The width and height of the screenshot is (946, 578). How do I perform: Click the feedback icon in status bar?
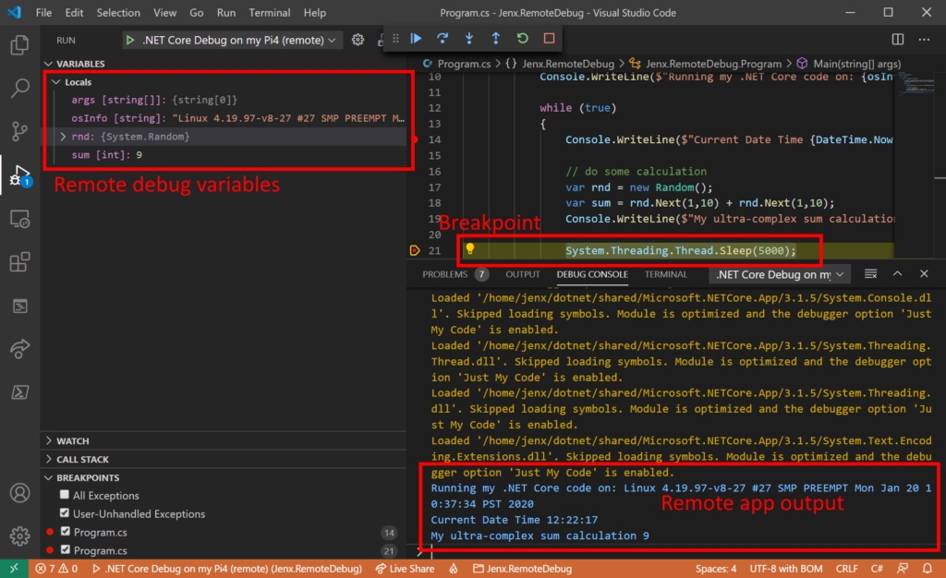tap(903, 569)
